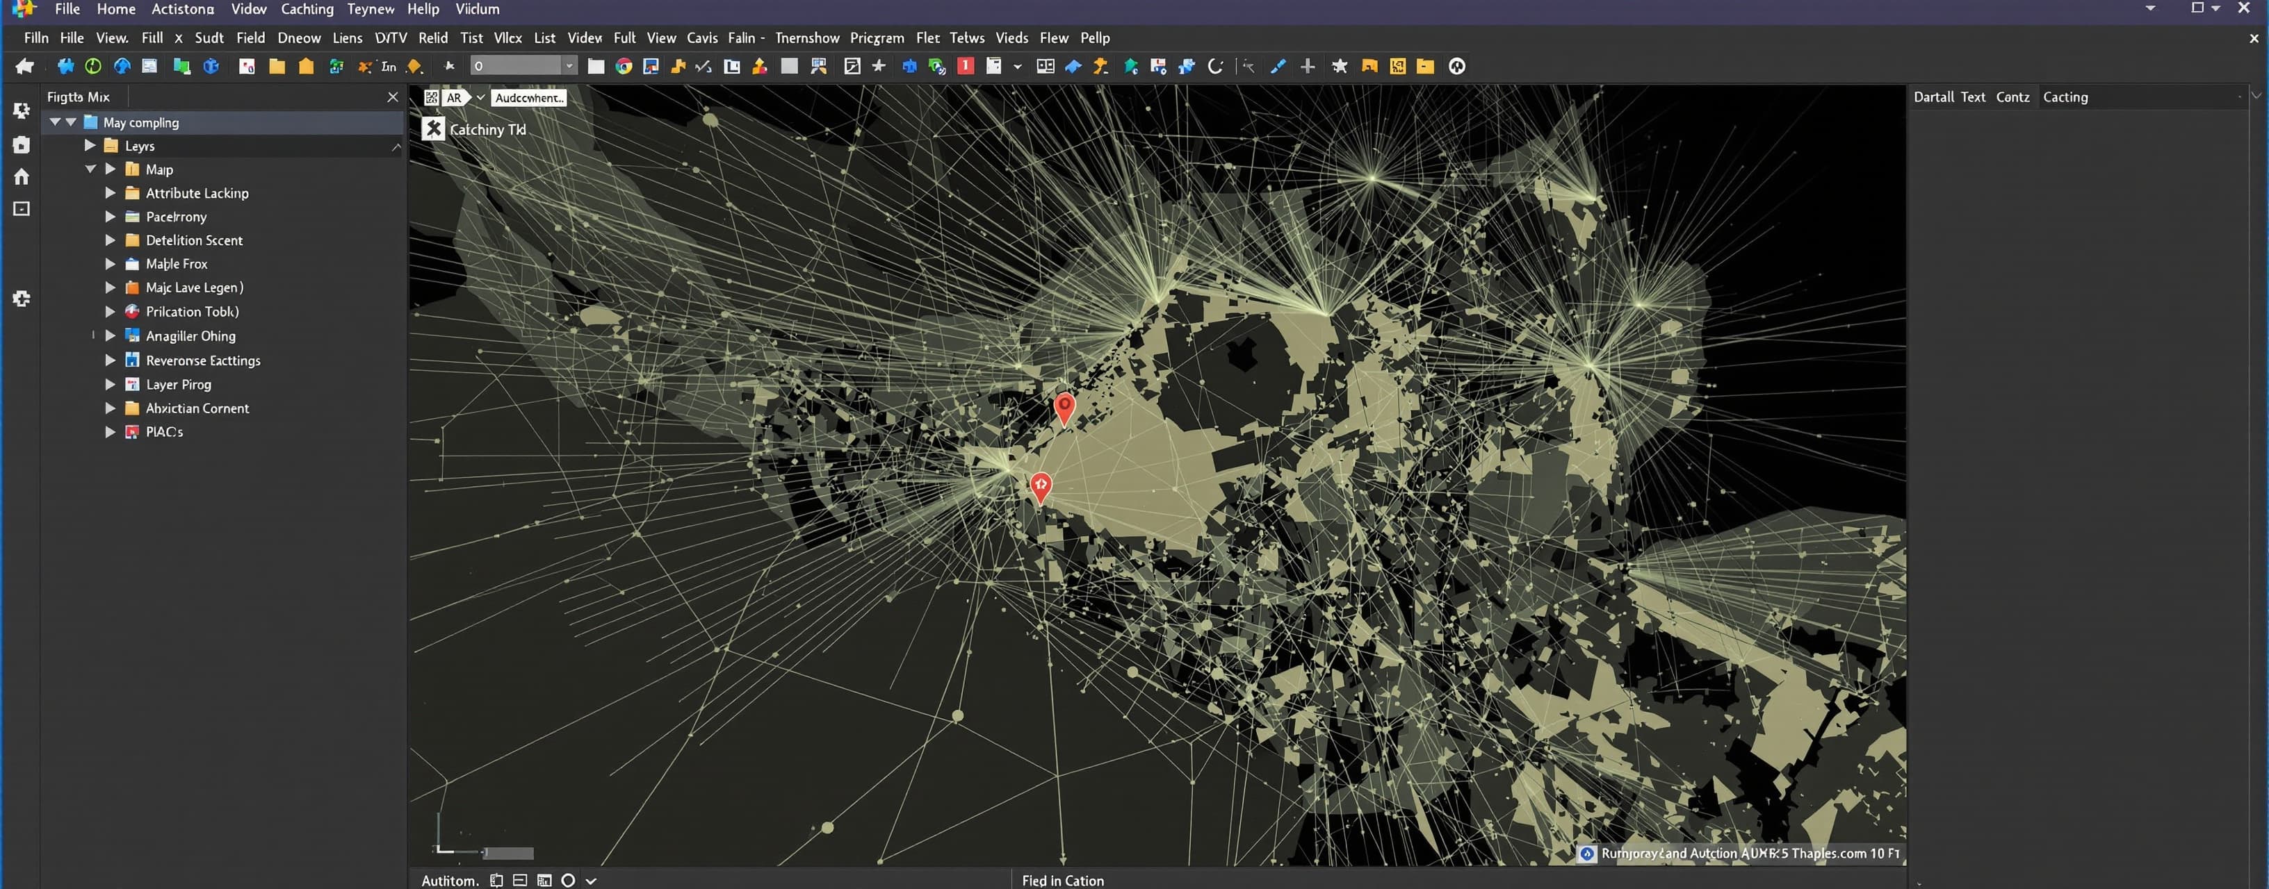Click the home icon in left sidebar

click(22, 177)
